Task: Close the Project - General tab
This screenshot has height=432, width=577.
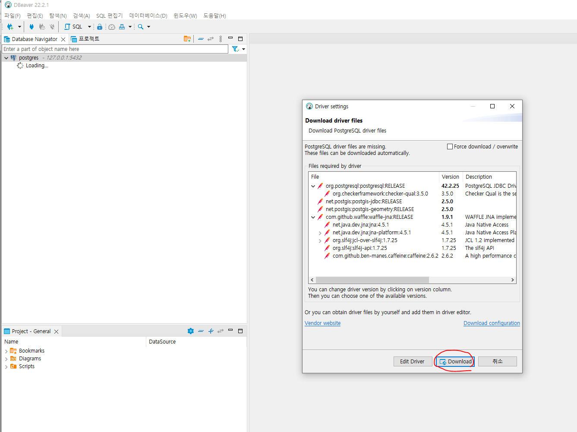Action: [56, 331]
